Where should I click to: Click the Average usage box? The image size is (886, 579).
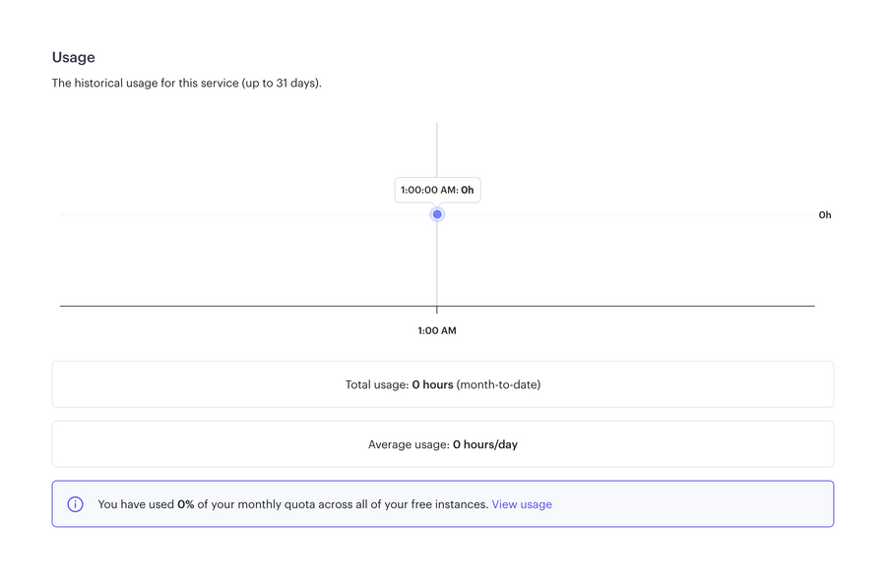coord(443,443)
